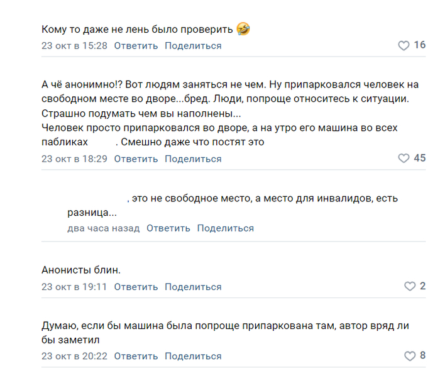Share the 'А чё анонимно!?' comment

[x=193, y=159]
